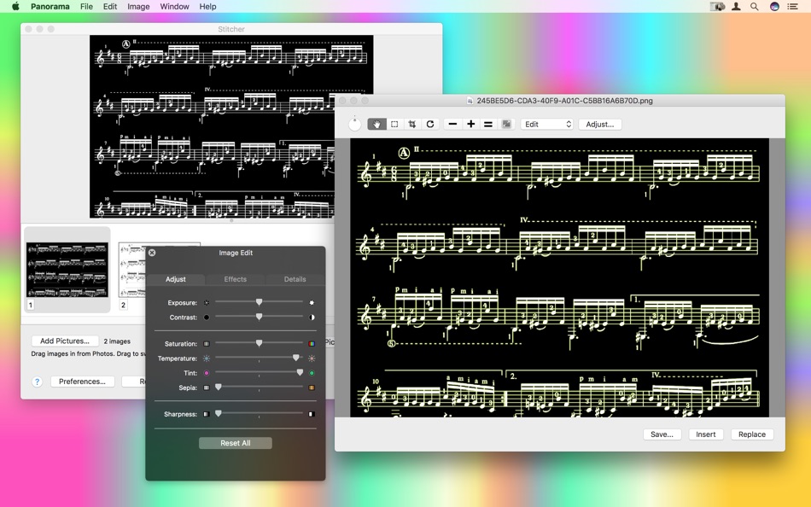Open the Edit menu in the menu bar
Image resolution: width=811 pixels, height=507 pixels.
109,6
